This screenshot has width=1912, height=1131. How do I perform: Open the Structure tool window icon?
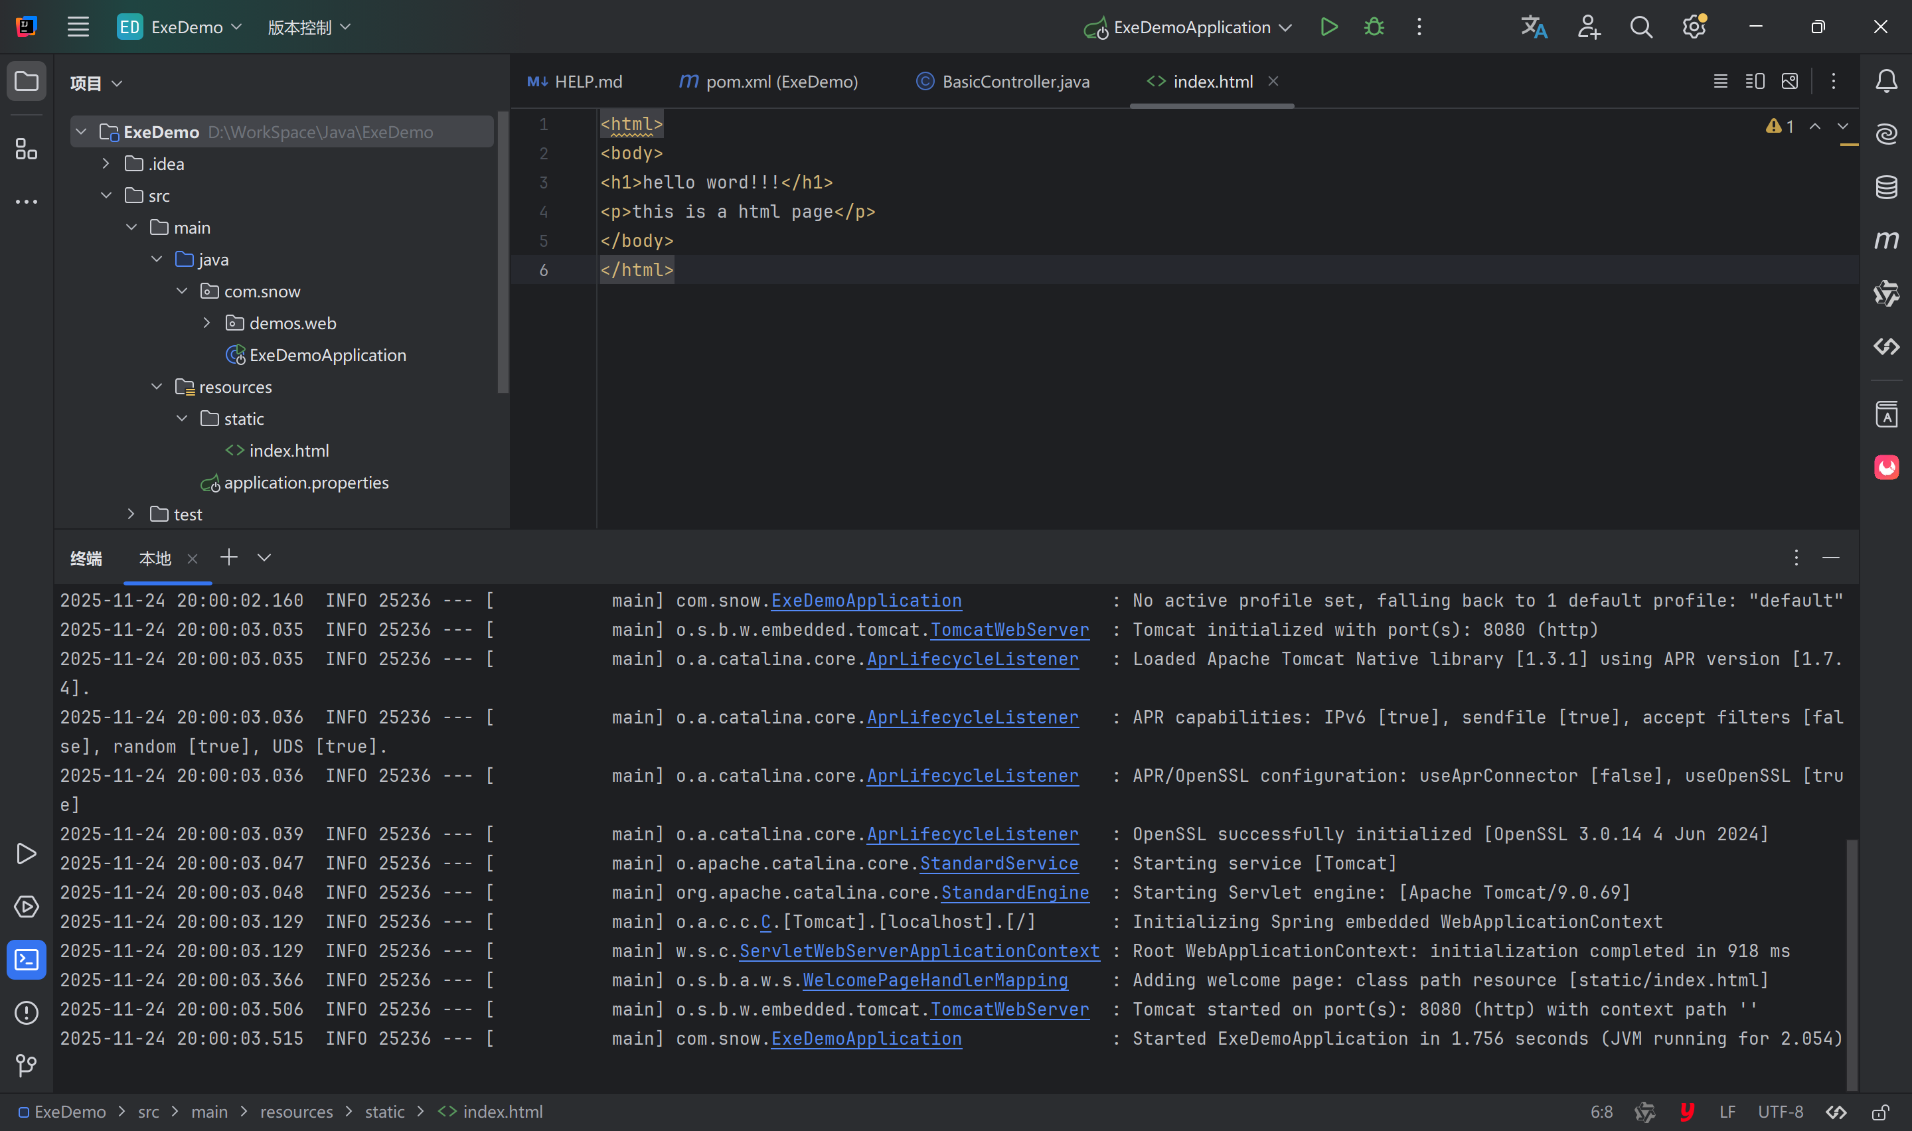pyautogui.click(x=26, y=149)
